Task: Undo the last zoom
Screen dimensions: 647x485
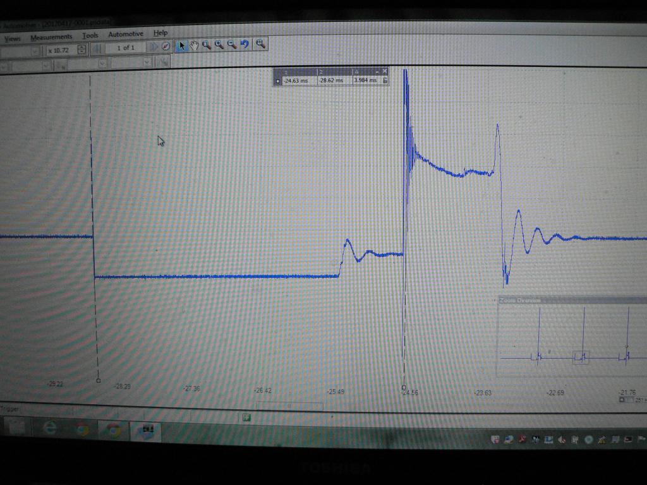Action: pyautogui.click(x=245, y=44)
